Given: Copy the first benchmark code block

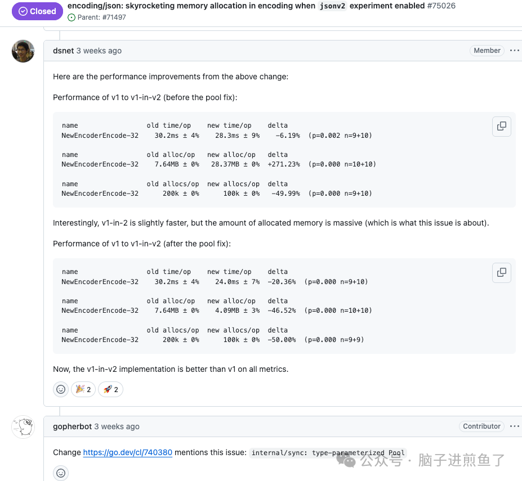Looking at the screenshot, I should (501, 127).
